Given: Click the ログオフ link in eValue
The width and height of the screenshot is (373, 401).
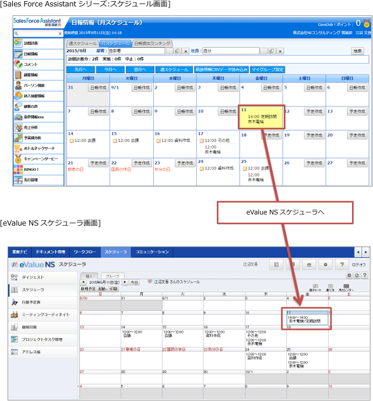Looking at the screenshot, I should pyautogui.click(x=358, y=265).
